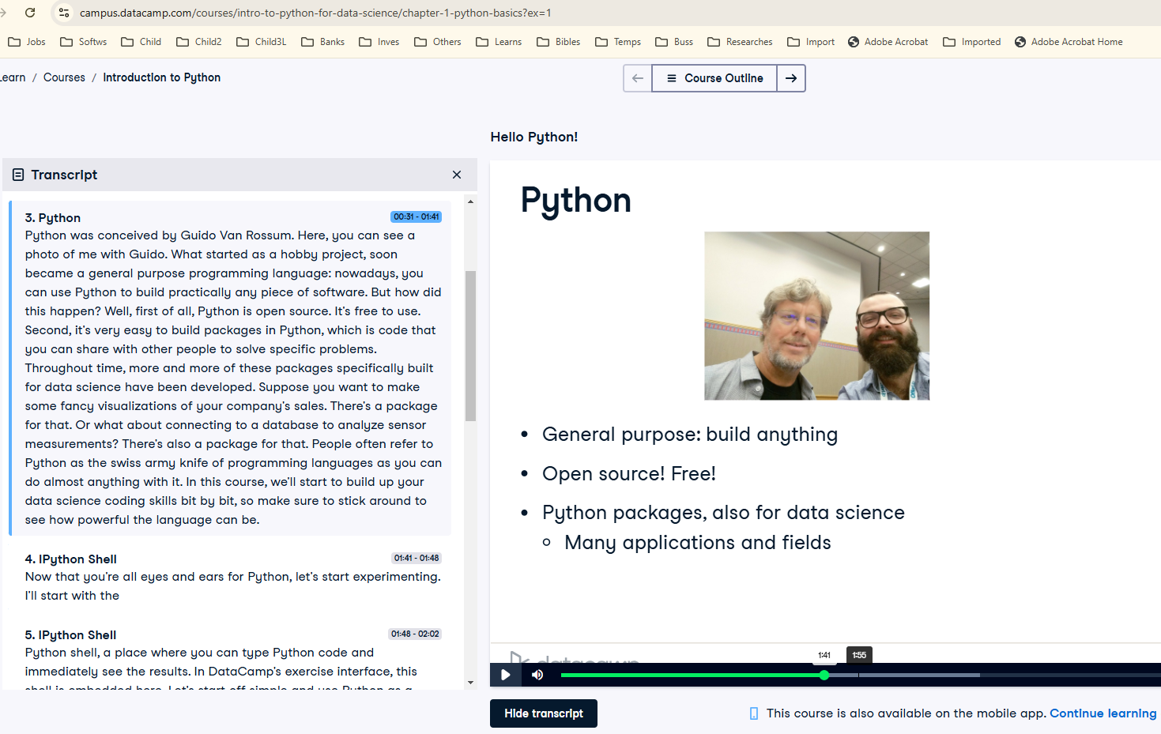Open the Bibles bookmarks folder
This screenshot has height=734, width=1161.
[x=559, y=42]
